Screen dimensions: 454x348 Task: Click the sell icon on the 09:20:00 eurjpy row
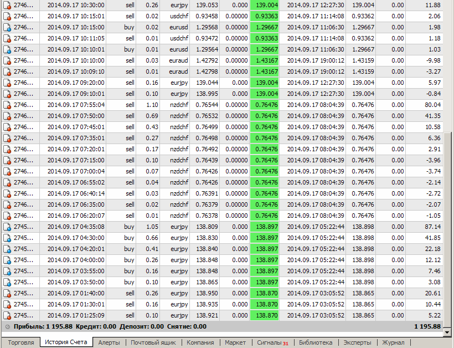tap(7, 83)
